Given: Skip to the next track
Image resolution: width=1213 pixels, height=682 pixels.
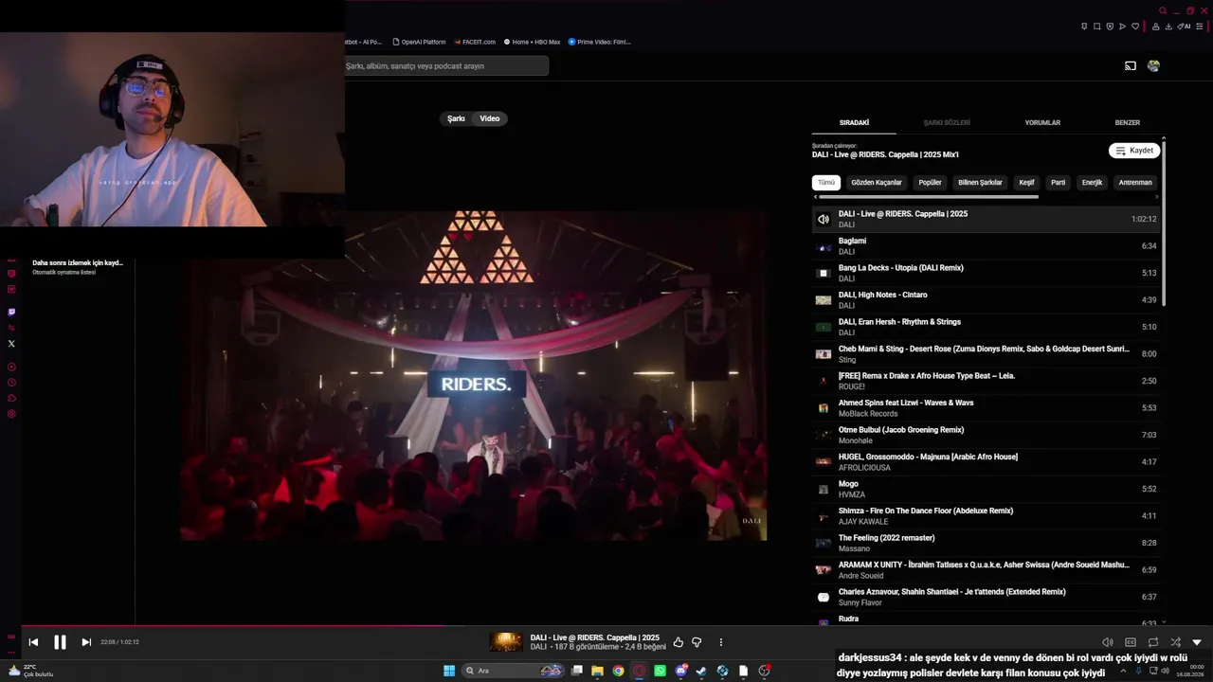Looking at the screenshot, I should point(86,642).
